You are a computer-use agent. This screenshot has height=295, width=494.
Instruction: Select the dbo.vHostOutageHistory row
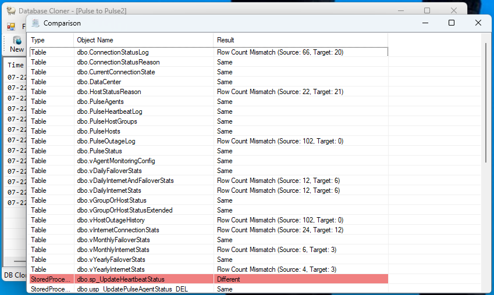(x=208, y=220)
